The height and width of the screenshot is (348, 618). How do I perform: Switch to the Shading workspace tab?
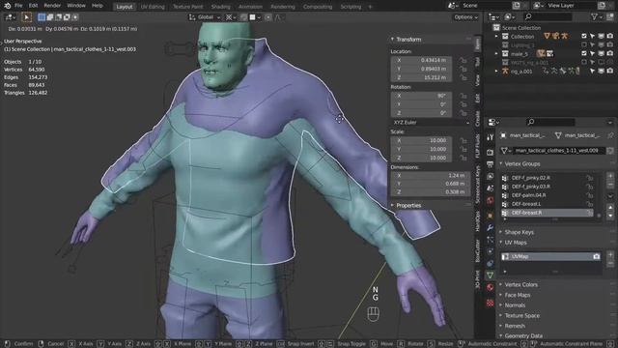(x=221, y=7)
